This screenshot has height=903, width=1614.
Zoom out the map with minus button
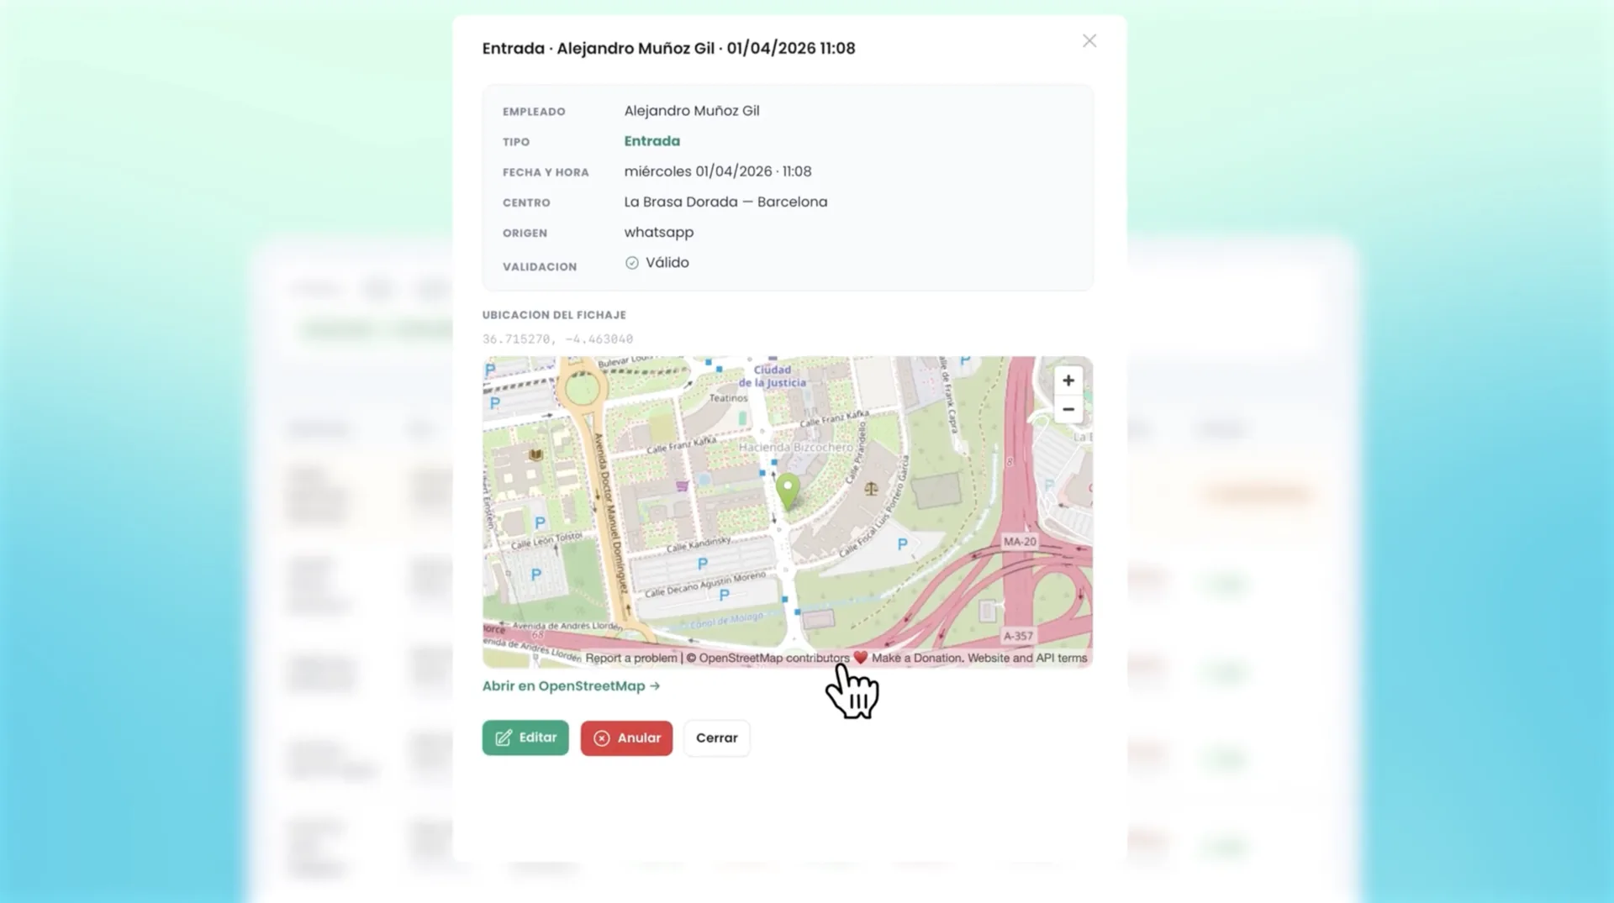(1068, 410)
